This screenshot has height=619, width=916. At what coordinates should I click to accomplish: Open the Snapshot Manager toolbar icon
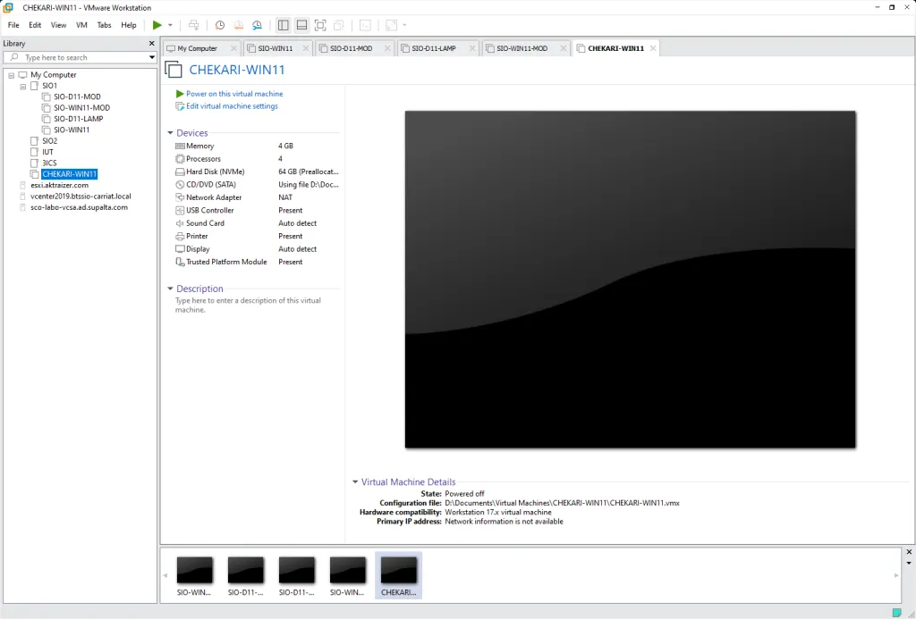click(258, 25)
